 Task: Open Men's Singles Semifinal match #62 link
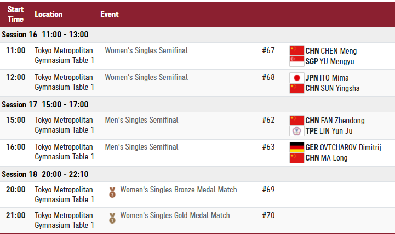click(141, 120)
